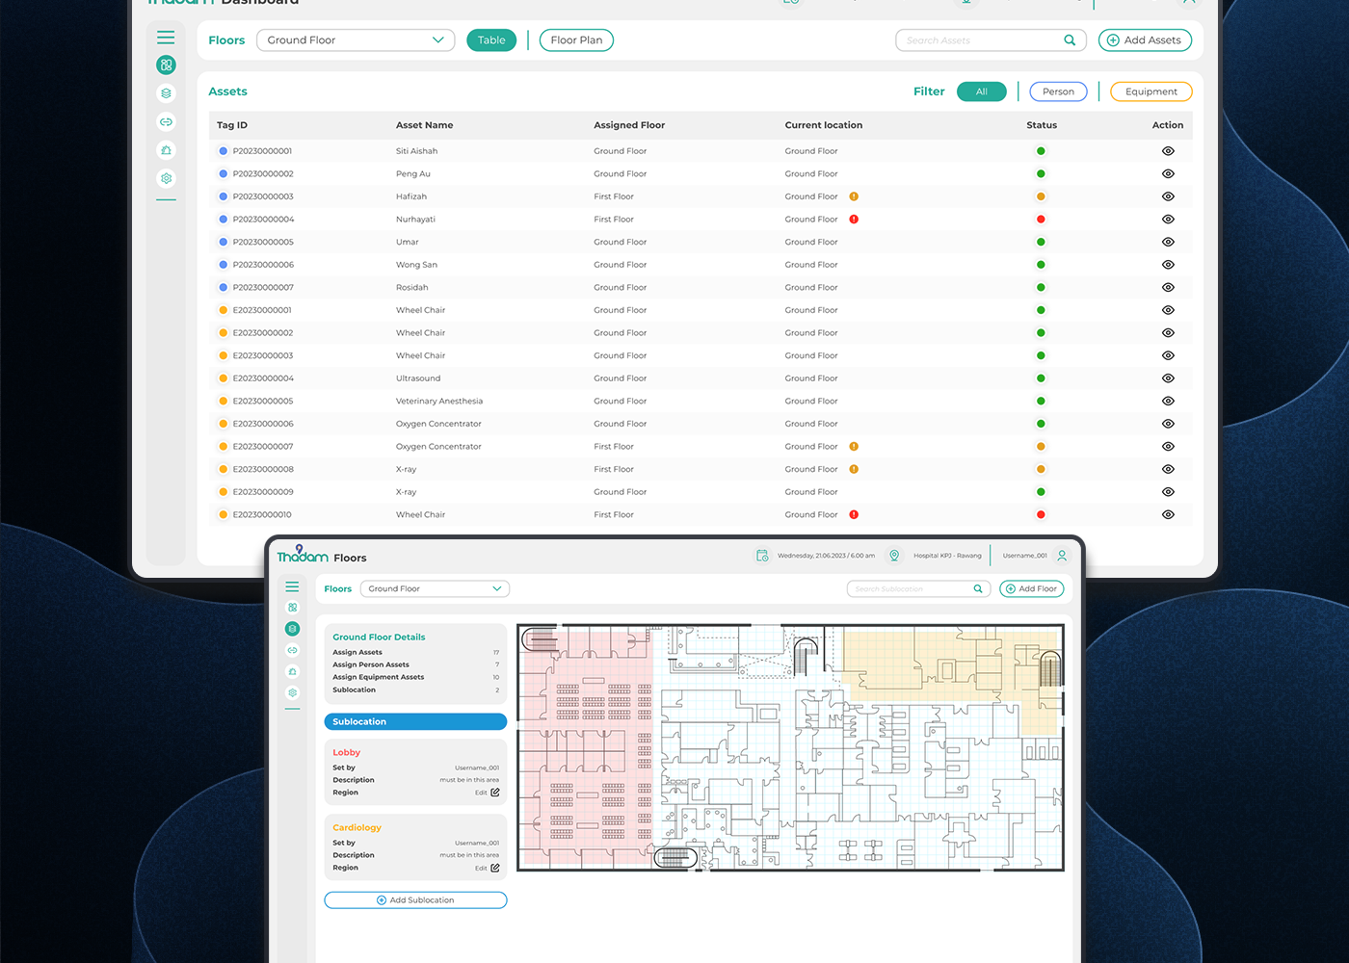
Task: Click the link icon in Dashboard sidebar
Action: (x=167, y=122)
